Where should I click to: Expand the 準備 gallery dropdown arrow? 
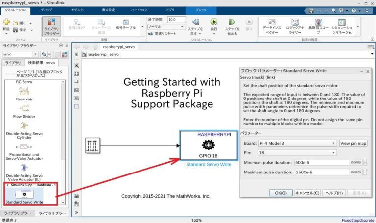click(142, 26)
